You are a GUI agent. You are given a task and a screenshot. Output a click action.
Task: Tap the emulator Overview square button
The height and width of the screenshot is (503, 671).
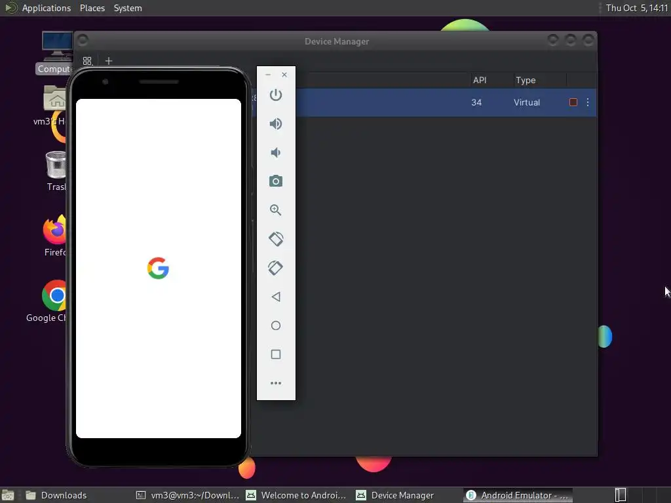(276, 354)
